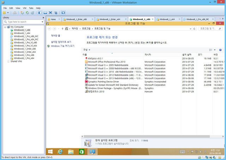Sort the list by 게시자 column
Screen dimensions: 226x160
pyautogui.click(x=162, y=55)
